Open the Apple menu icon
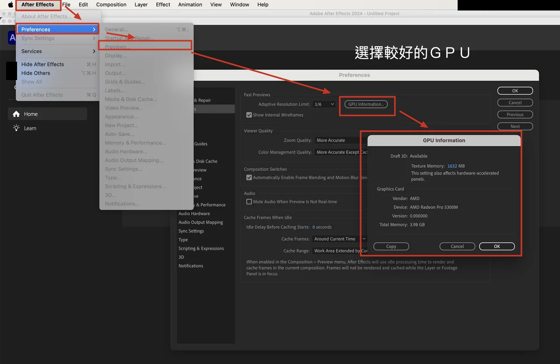This screenshot has width=560, height=364. tap(10, 4)
